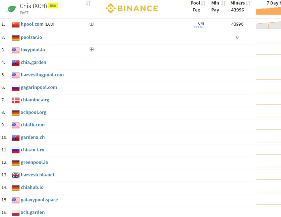Click the PoST algorithm label
The width and height of the screenshot is (281, 217).
tap(24, 13)
